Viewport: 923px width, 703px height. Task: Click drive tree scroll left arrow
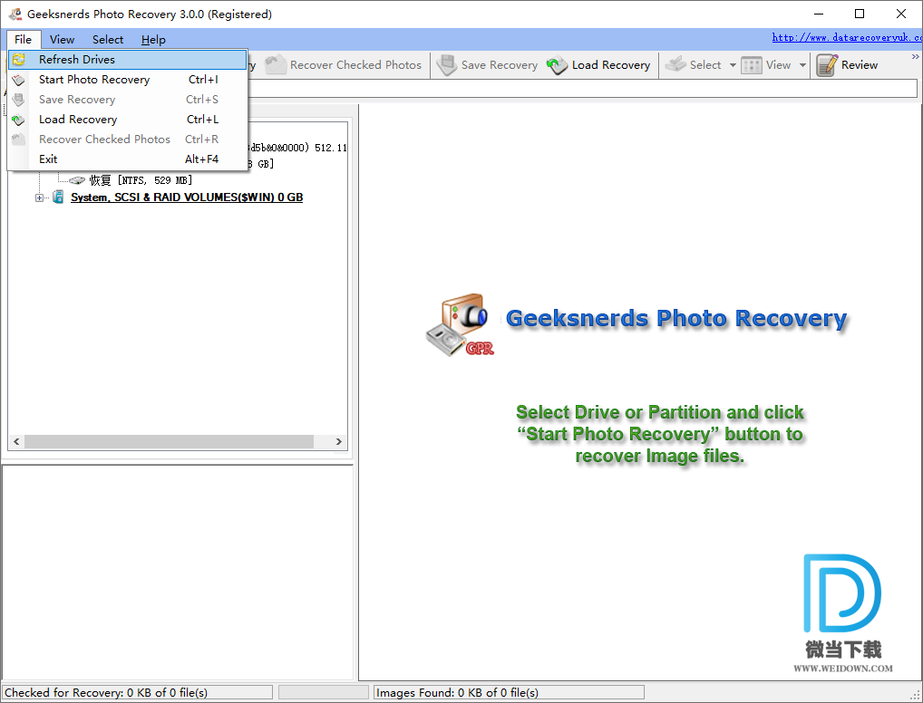coord(16,441)
